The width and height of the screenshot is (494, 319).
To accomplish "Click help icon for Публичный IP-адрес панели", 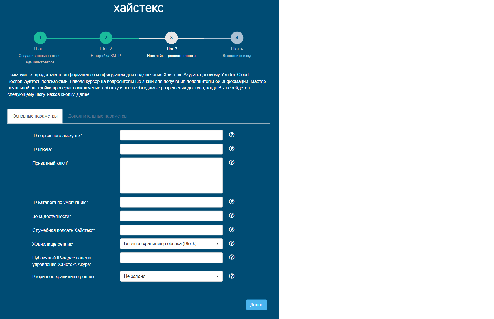I will 232,257.
